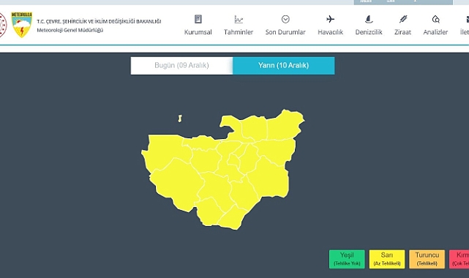
Task: Select the Yarın (10 Aralık) tab
Action: pyautogui.click(x=284, y=65)
